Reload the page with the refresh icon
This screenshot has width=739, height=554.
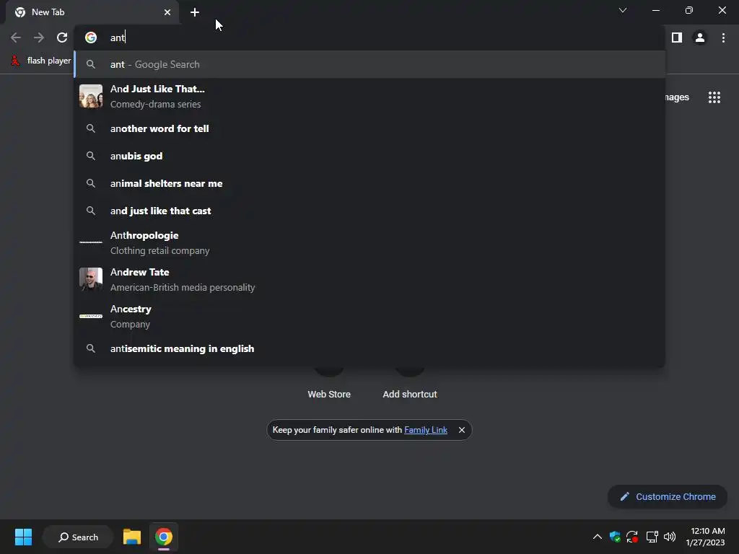click(62, 38)
